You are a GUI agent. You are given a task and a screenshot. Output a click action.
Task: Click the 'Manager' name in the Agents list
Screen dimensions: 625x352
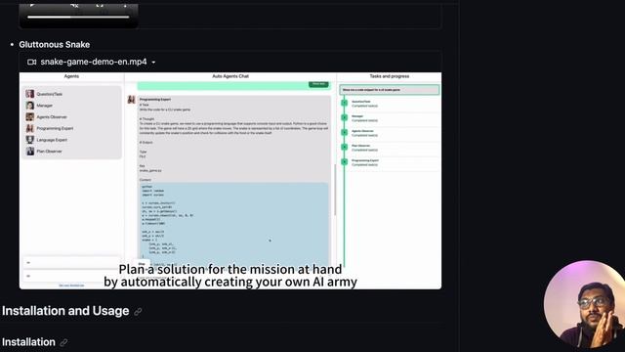coord(45,106)
